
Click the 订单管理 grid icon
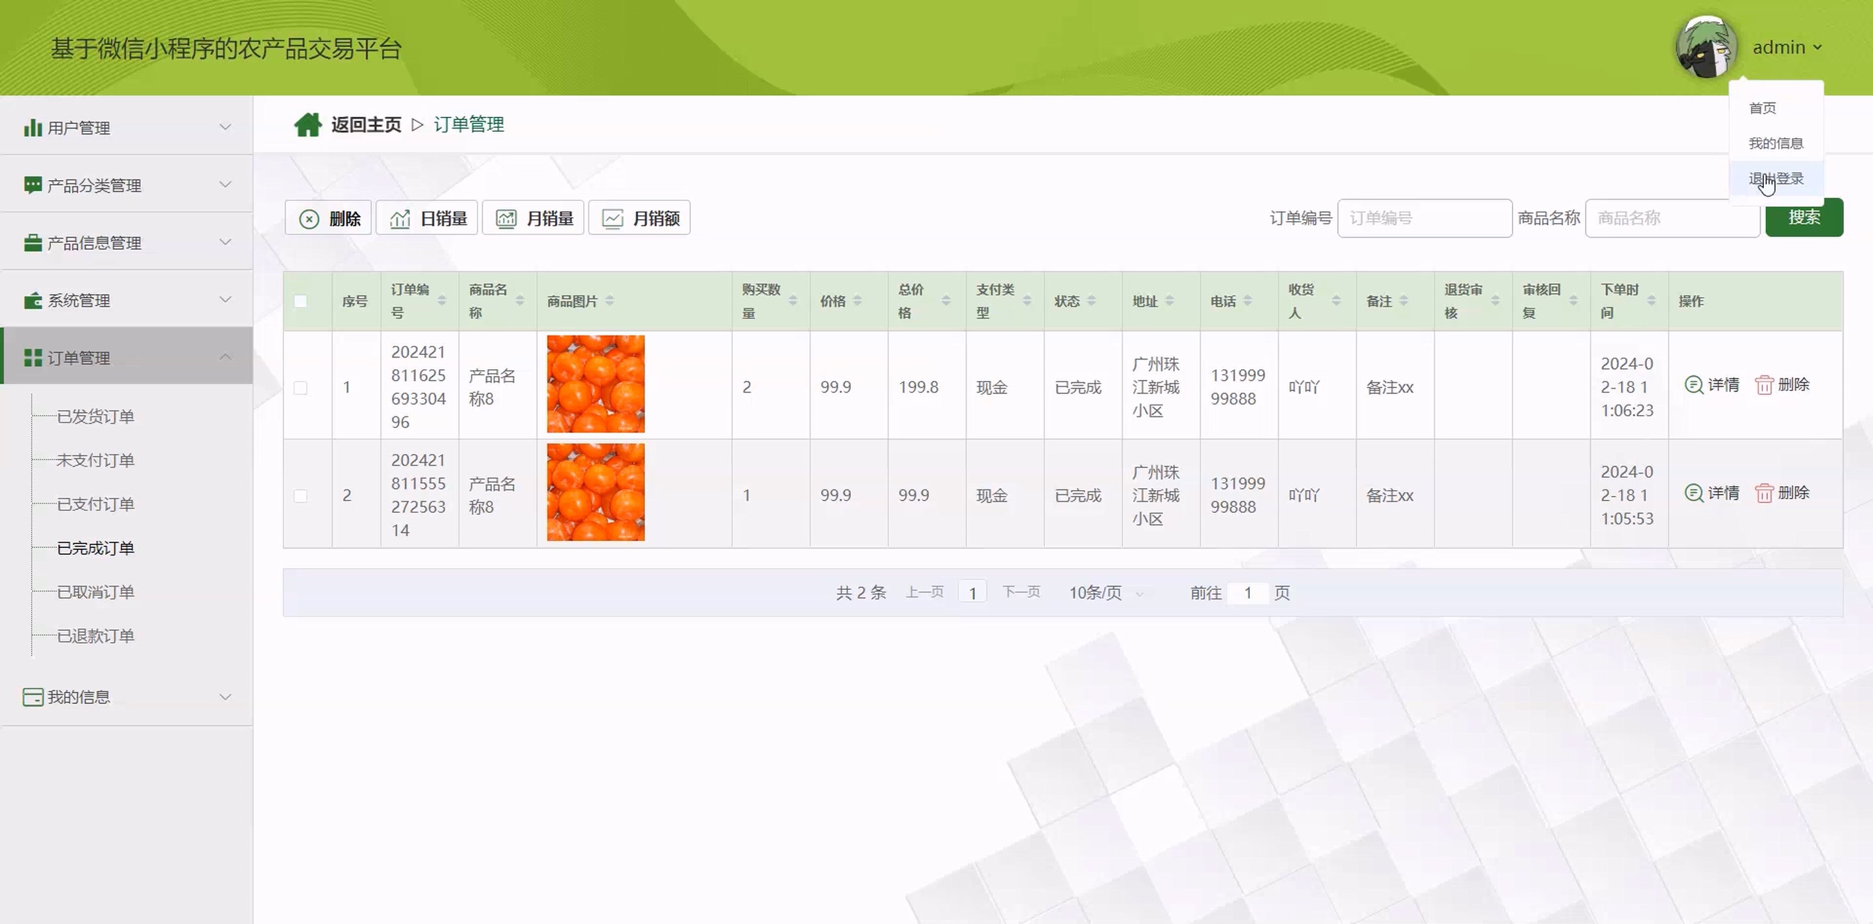pos(33,358)
